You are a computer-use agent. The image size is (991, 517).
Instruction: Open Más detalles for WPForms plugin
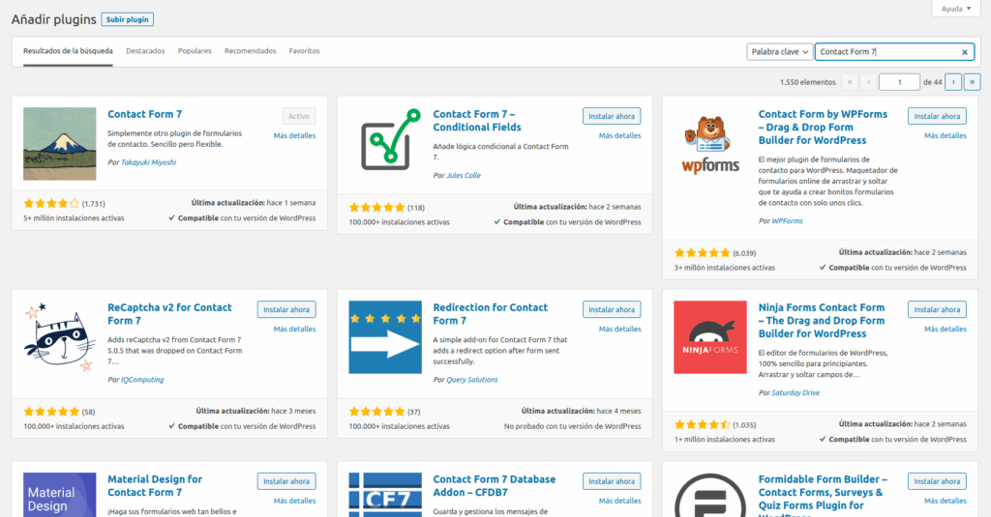[x=946, y=135]
